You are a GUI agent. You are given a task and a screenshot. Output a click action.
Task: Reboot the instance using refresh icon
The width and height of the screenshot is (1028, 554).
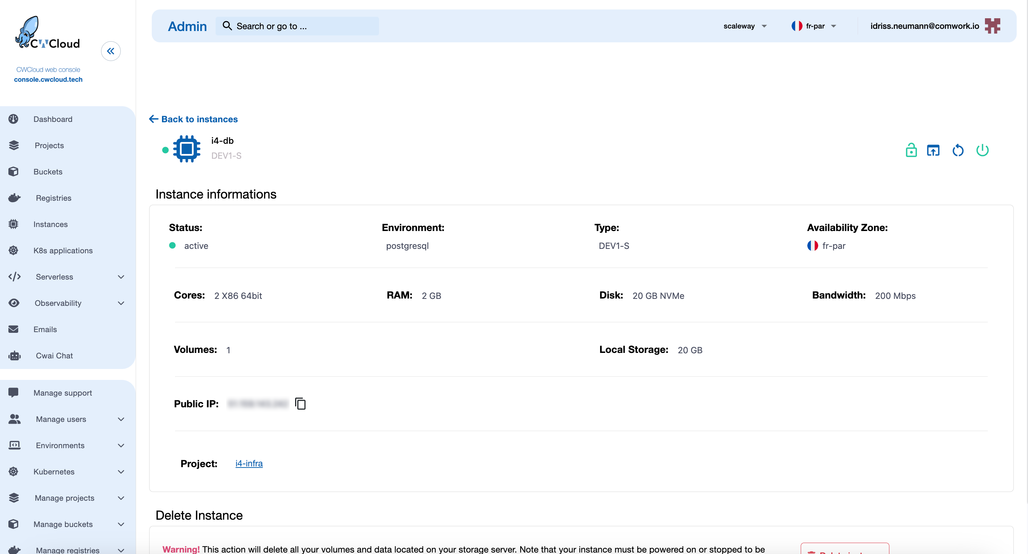coord(958,150)
